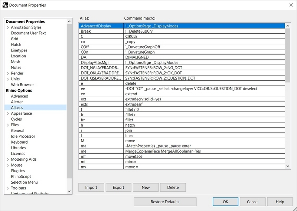Image resolution: width=297 pixels, height=211 pixels.
Task: Open the Notes page
Action: tap(16, 67)
